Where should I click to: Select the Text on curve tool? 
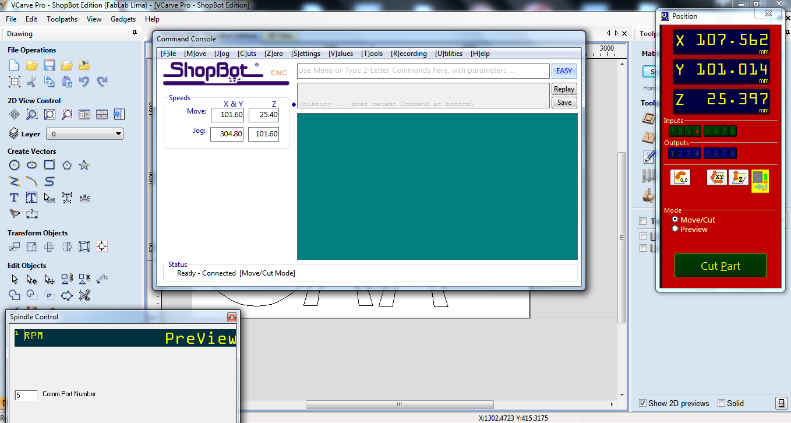84,198
